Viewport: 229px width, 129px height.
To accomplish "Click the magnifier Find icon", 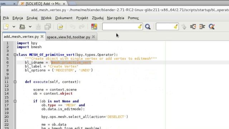I will tap(148, 27).
